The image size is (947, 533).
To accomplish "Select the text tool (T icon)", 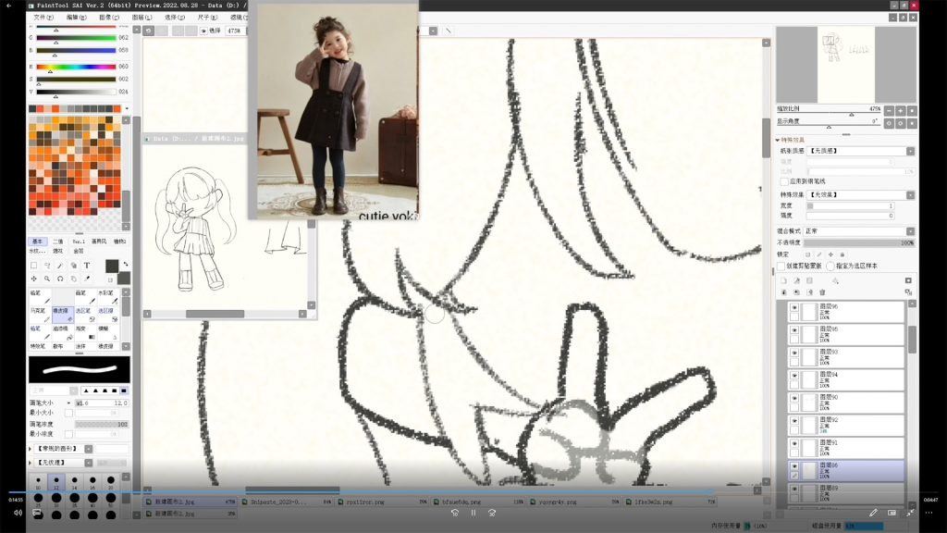I will tap(87, 265).
